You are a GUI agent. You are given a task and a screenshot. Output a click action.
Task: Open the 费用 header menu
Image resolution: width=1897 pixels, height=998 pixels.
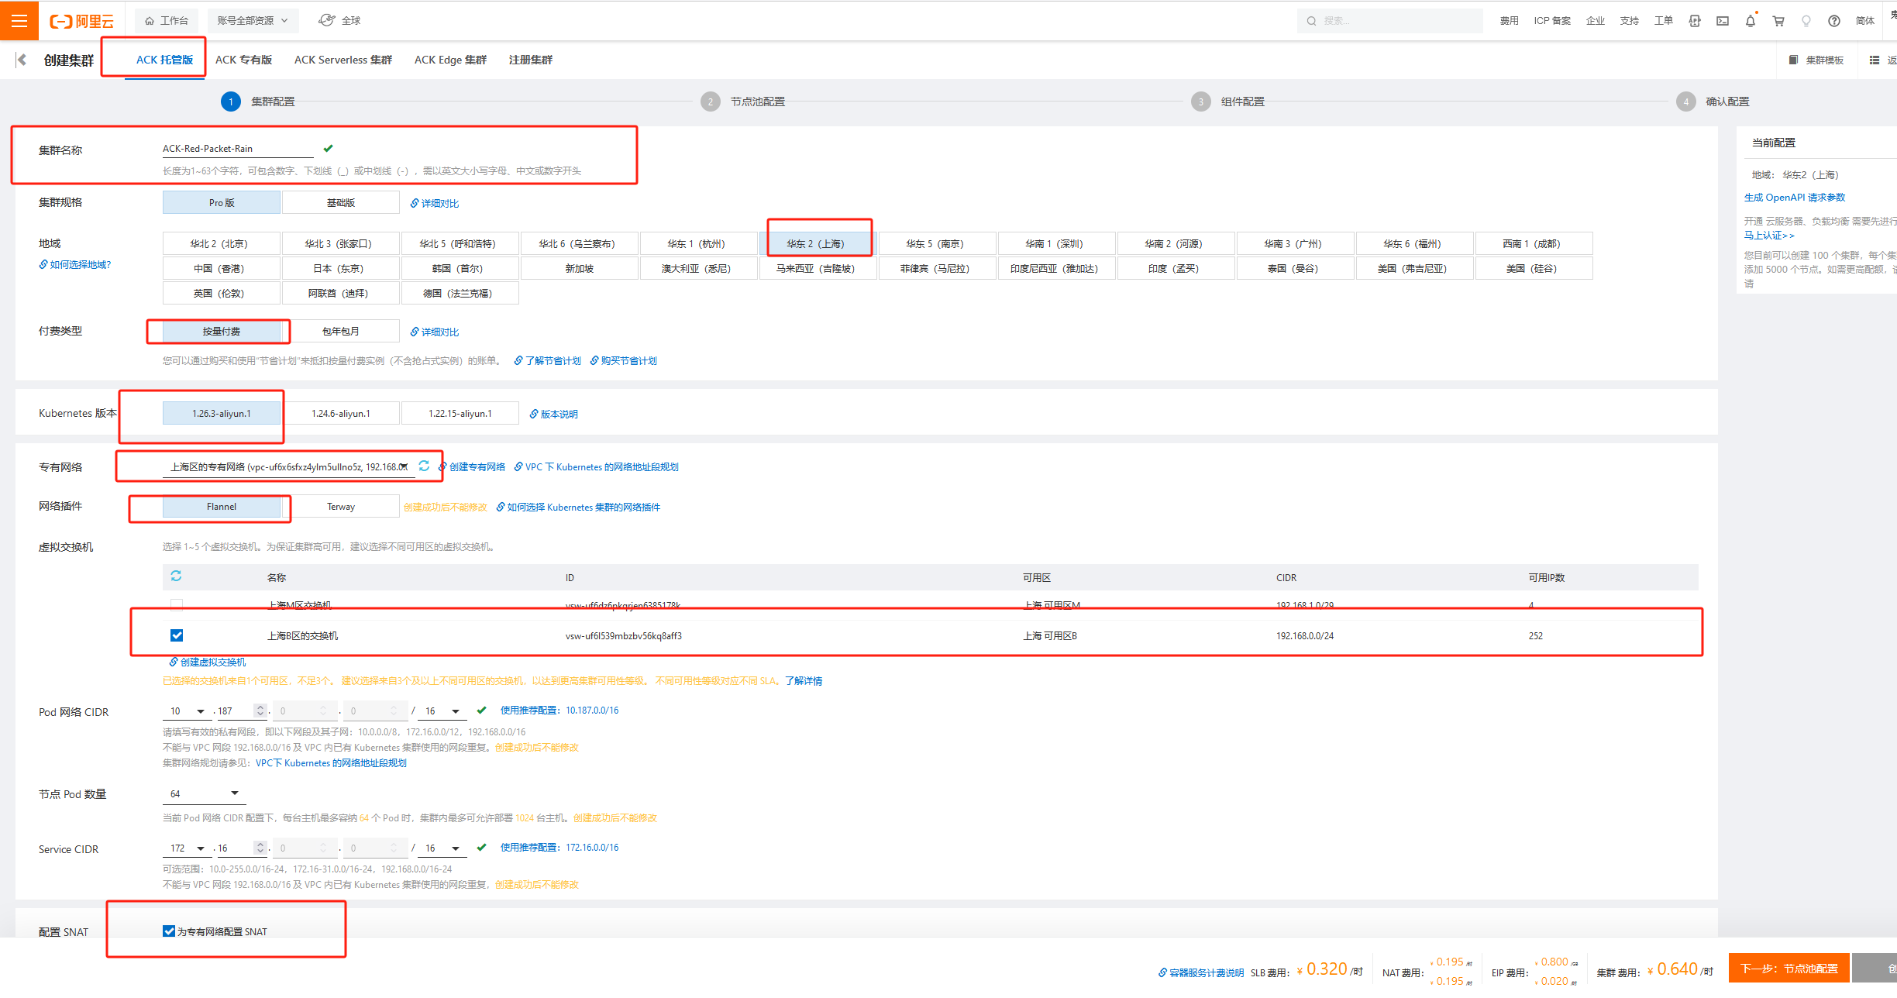click(1509, 21)
